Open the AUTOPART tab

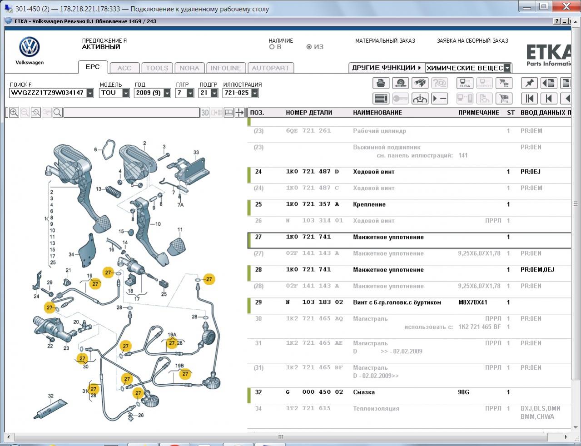coord(271,68)
